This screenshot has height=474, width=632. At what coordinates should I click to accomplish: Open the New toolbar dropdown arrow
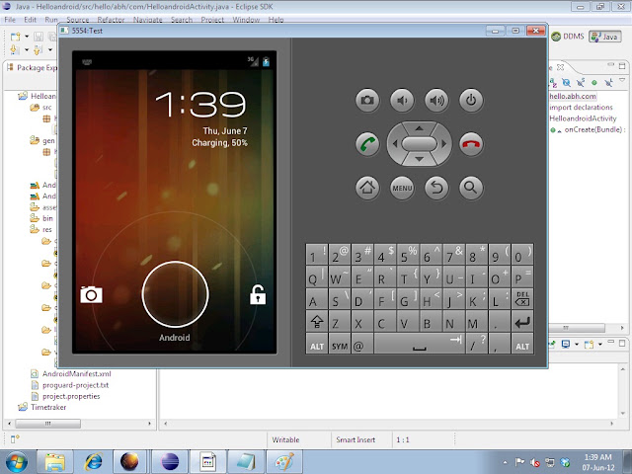(27, 37)
